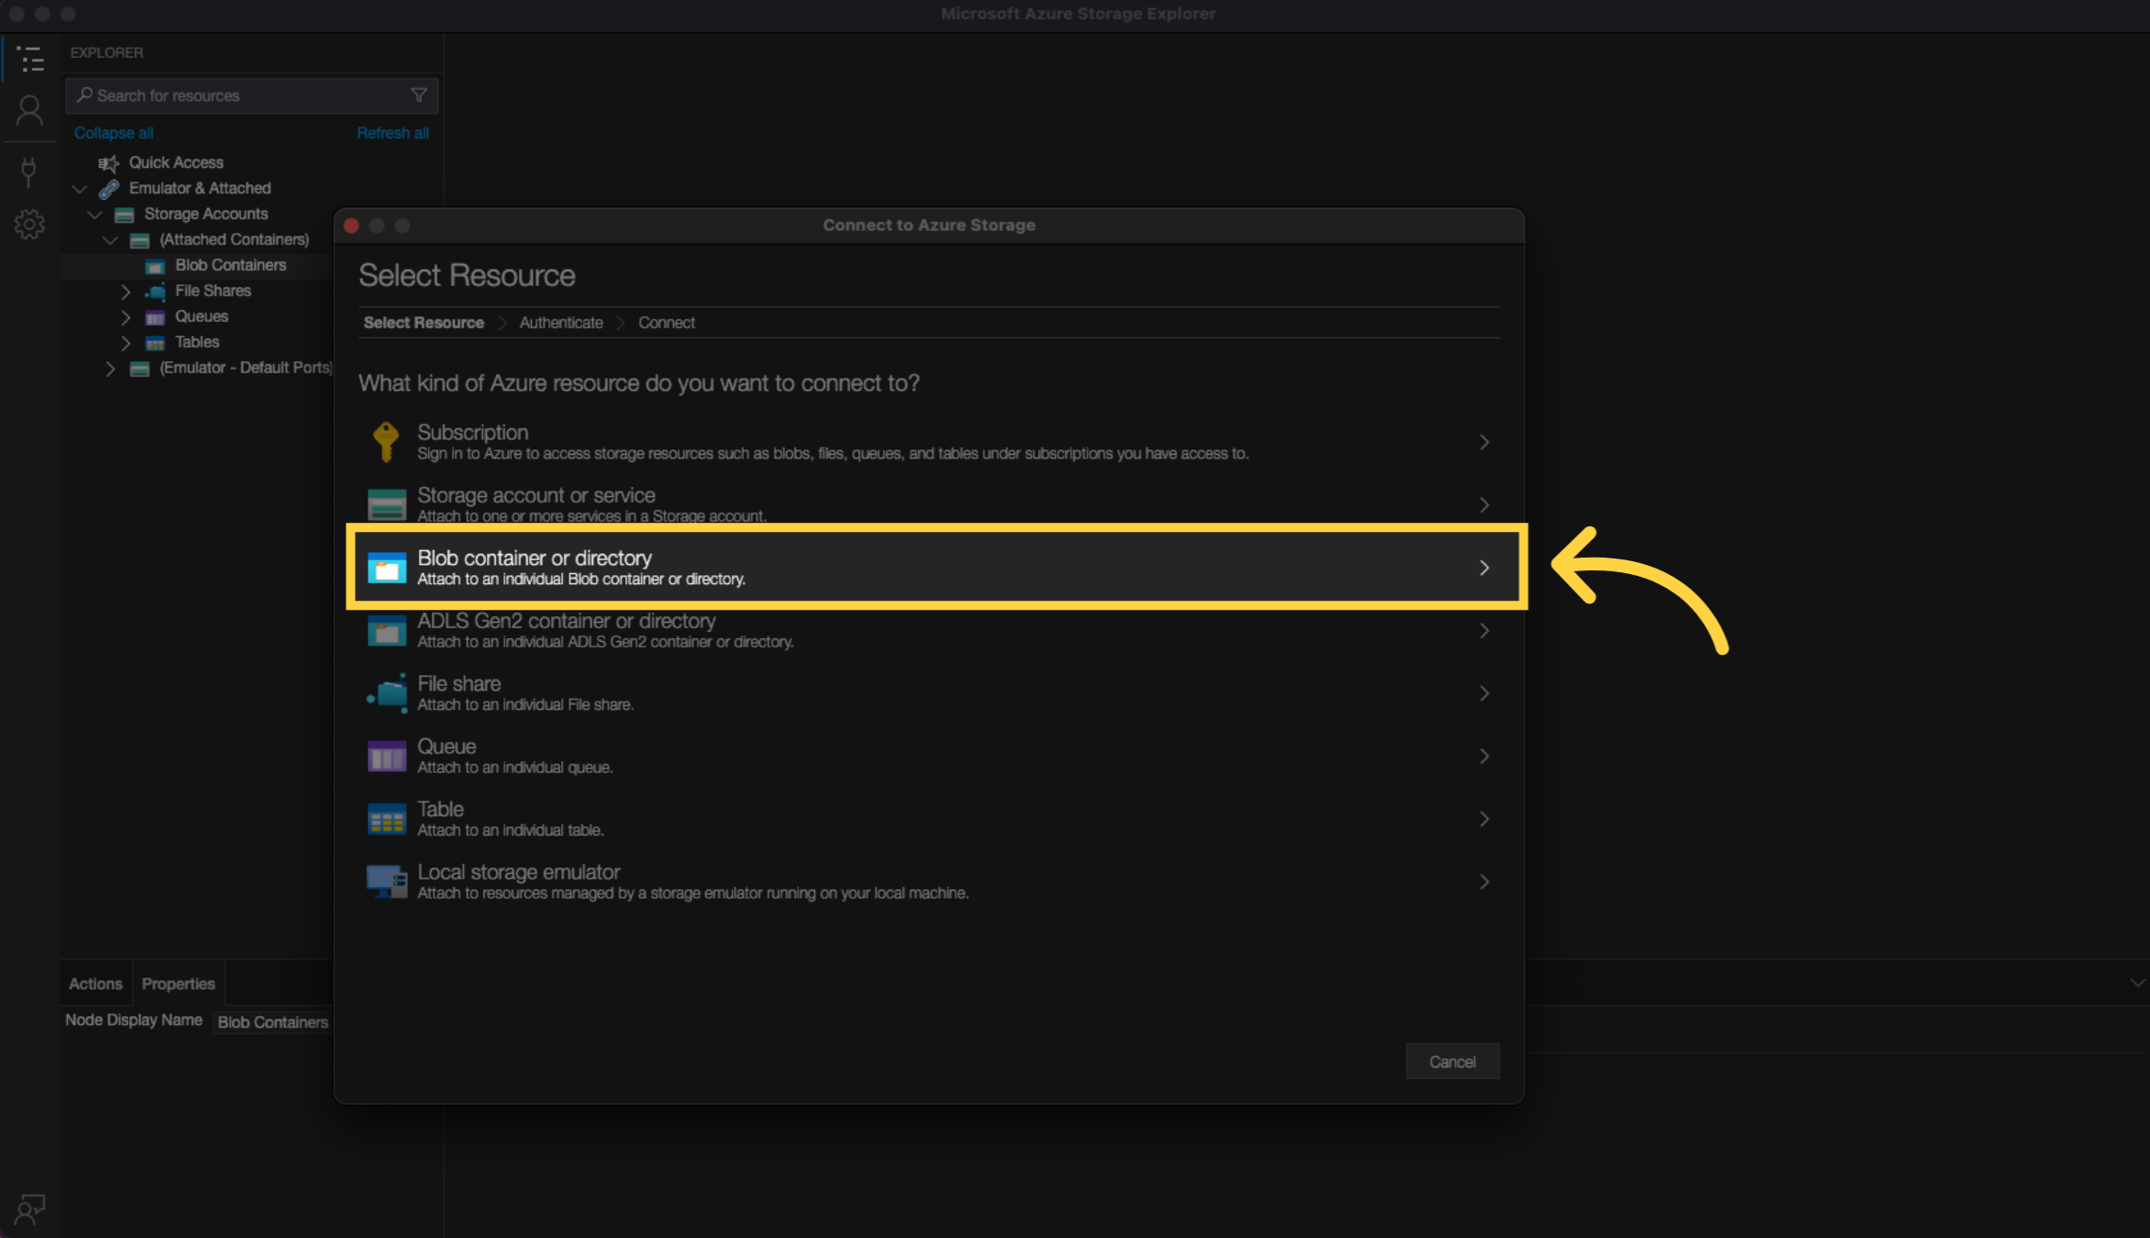Click the Local storage emulator row chevron
This screenshot has height=1238, width=2150.
pos(1484,881)
